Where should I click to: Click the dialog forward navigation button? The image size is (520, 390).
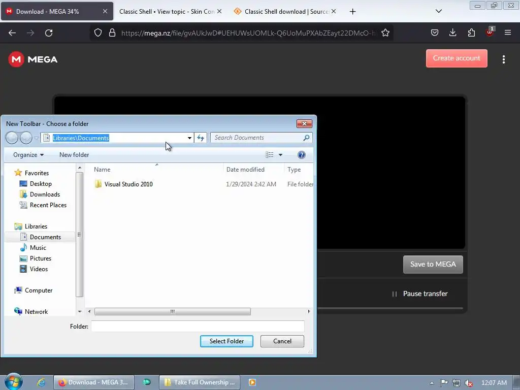click(26, 138)
